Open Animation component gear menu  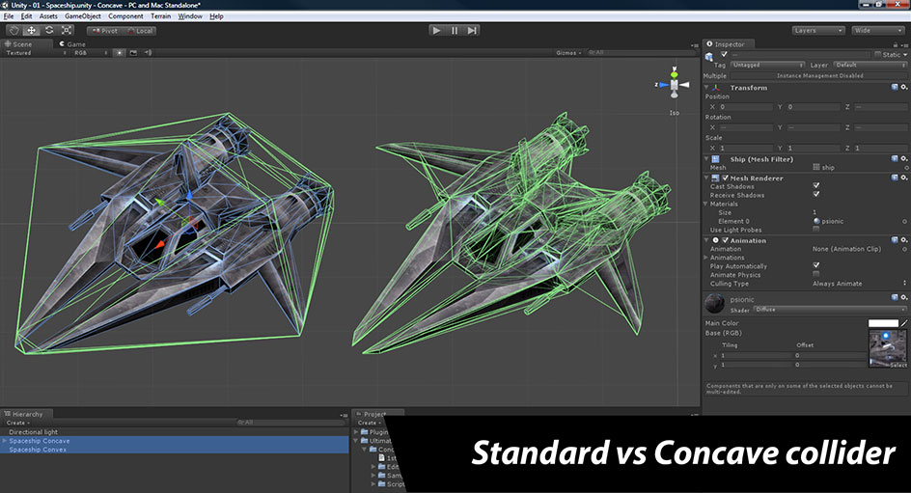904,240
